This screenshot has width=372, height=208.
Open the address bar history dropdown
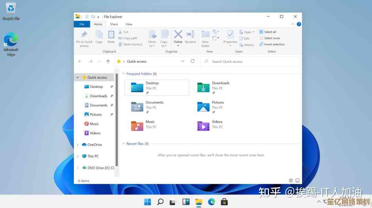tap(183, 61)
